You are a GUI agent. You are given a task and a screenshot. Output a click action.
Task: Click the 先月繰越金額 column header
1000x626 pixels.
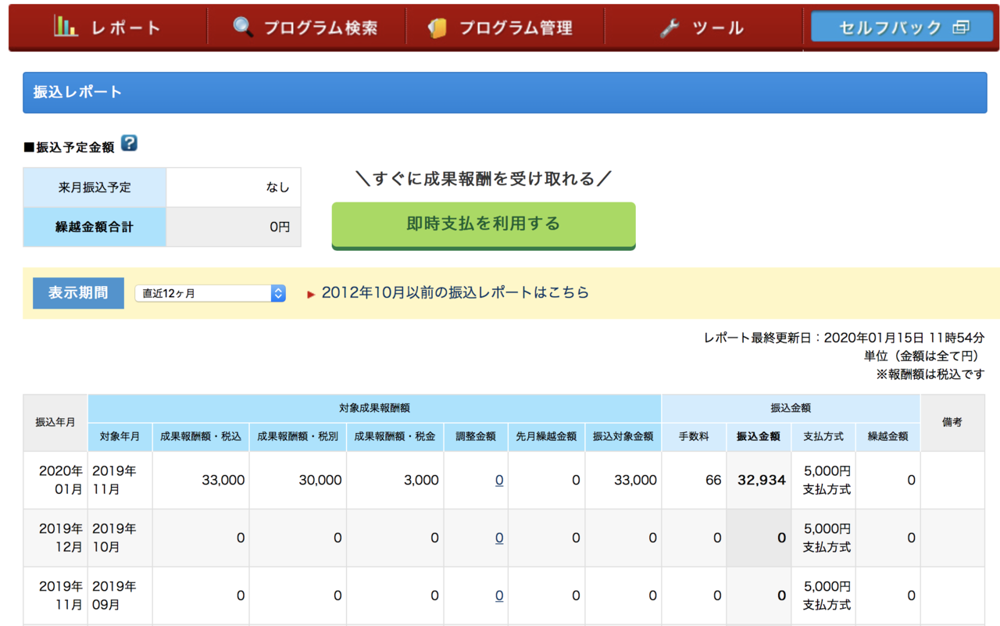[546, 437]
